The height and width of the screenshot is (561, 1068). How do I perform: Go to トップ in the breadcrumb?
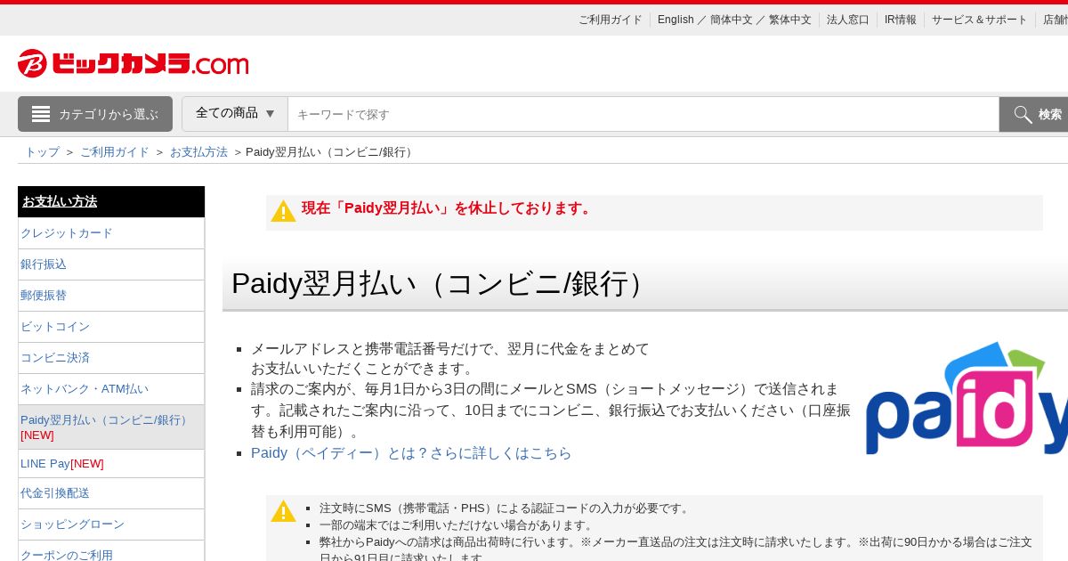click(x=42, y=152)
